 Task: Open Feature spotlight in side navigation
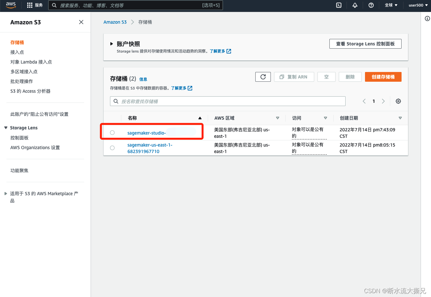(x=19, y=171)
